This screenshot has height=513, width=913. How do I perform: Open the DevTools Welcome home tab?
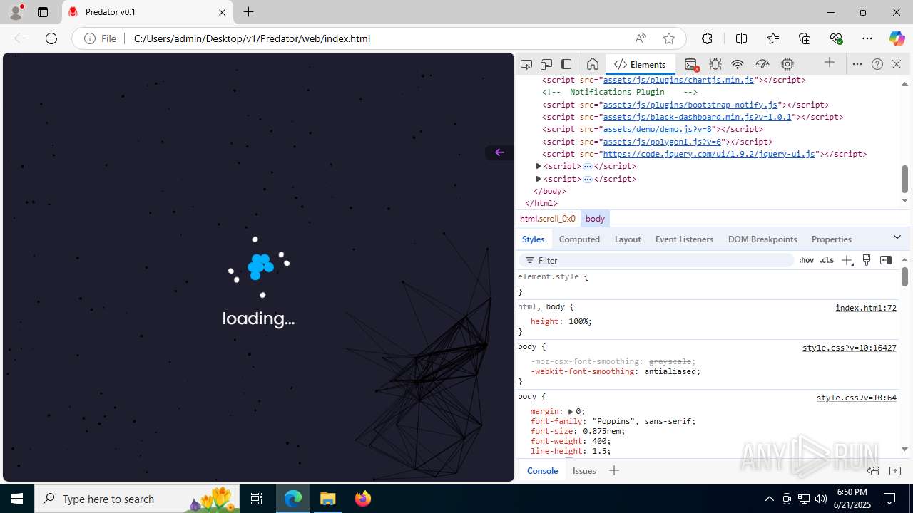[x=592, y=64]
